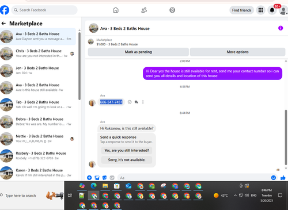Screen dimensions: 288x210
Task: Click the highlighted 606-547-7451 message
Action: 111,102
